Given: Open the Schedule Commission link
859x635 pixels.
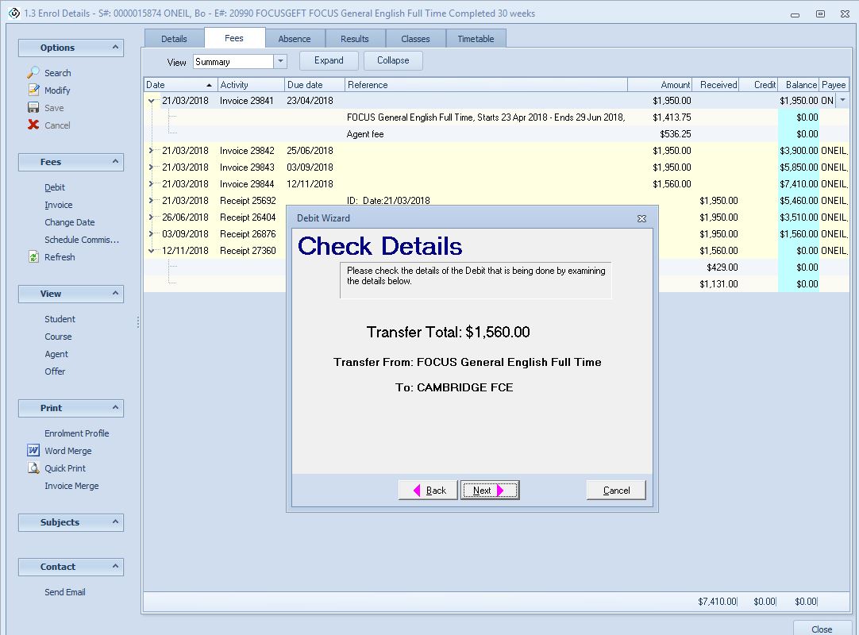Looking at the screenshot, I should point(82,240).
